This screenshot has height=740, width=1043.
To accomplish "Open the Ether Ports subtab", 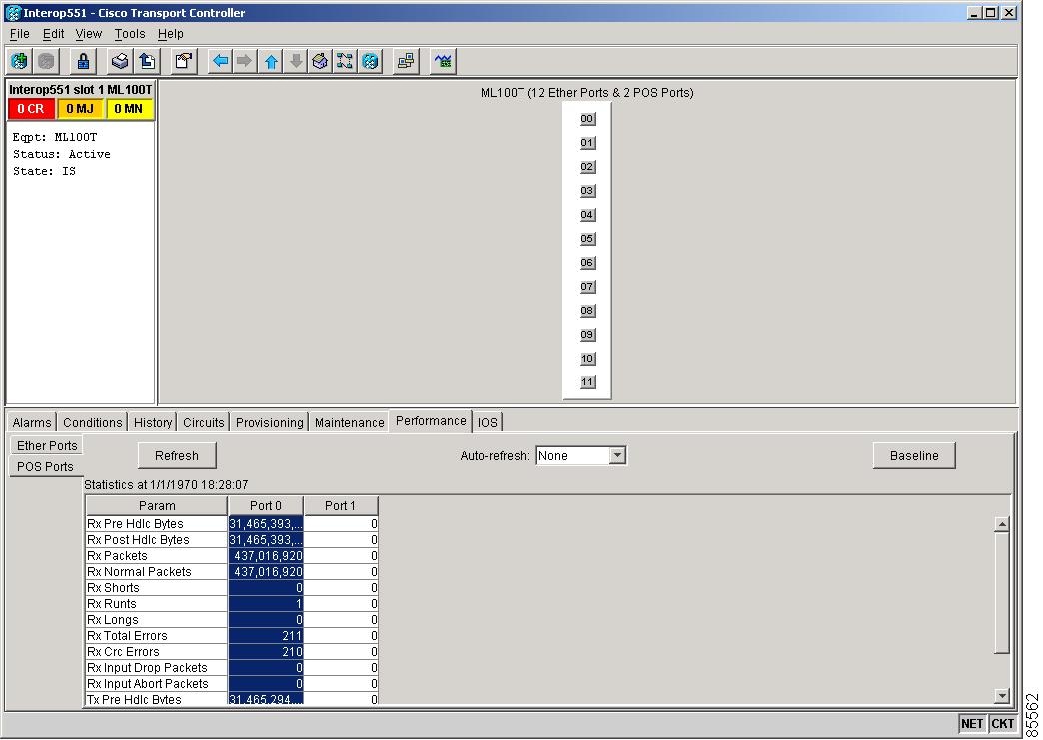I will tap(47, 446).
